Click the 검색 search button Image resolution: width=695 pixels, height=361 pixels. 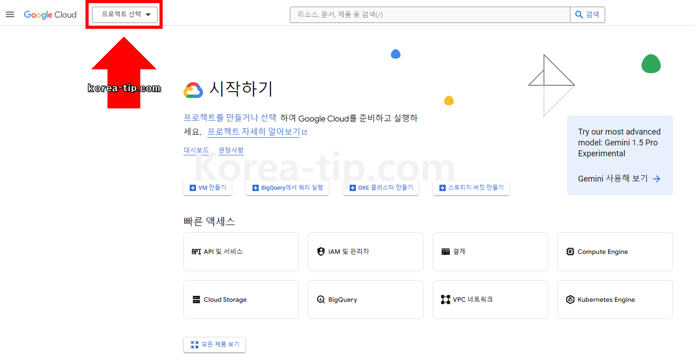coord(587,15)
